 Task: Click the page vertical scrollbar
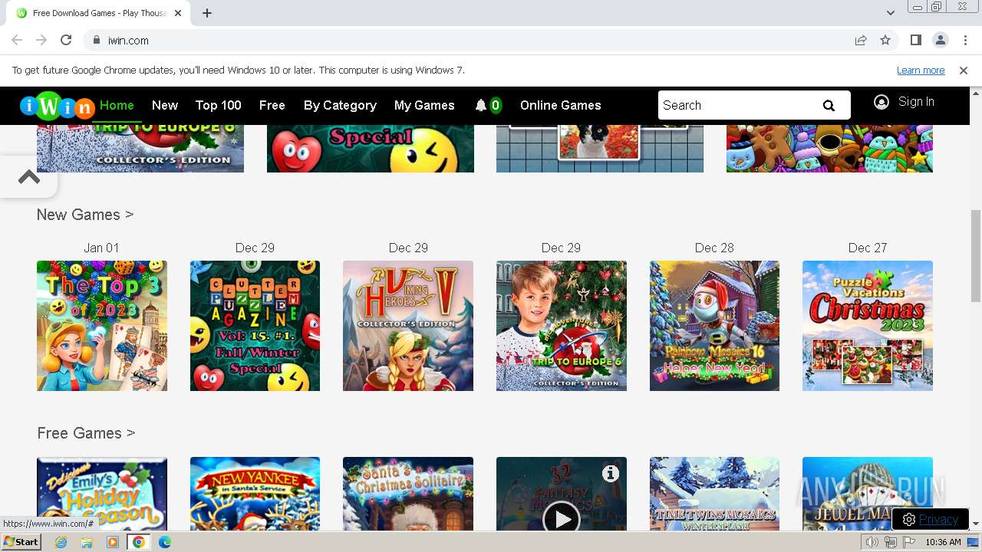coord(976,257)
